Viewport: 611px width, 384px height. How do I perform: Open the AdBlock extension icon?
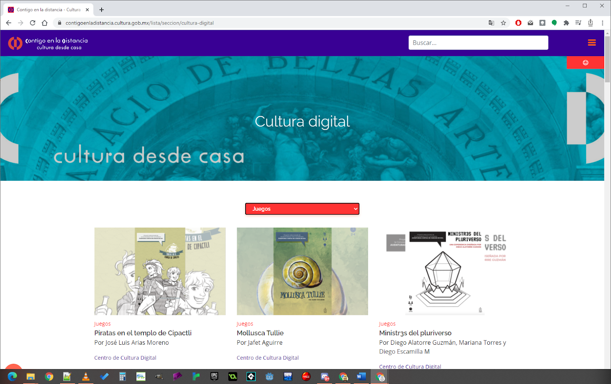pyautogui.click(x=518, y=23)
